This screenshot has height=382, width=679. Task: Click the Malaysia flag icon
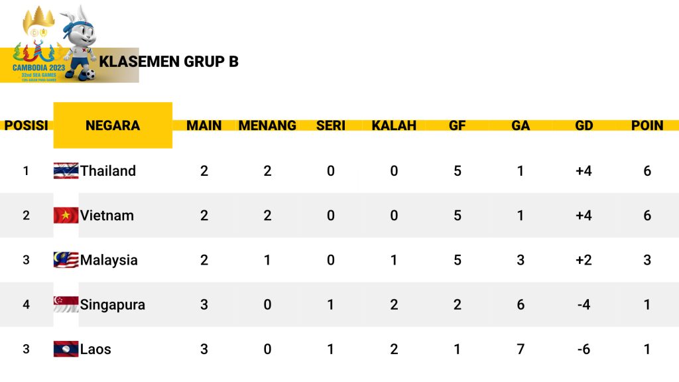coord(66,260)
